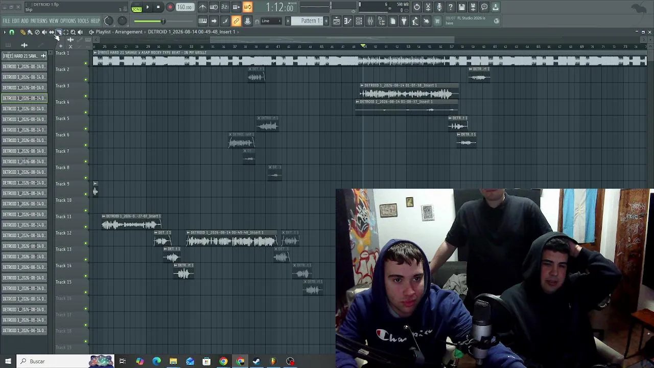
Task: Open the PATTERNS menu
Action: coord(39,21)
